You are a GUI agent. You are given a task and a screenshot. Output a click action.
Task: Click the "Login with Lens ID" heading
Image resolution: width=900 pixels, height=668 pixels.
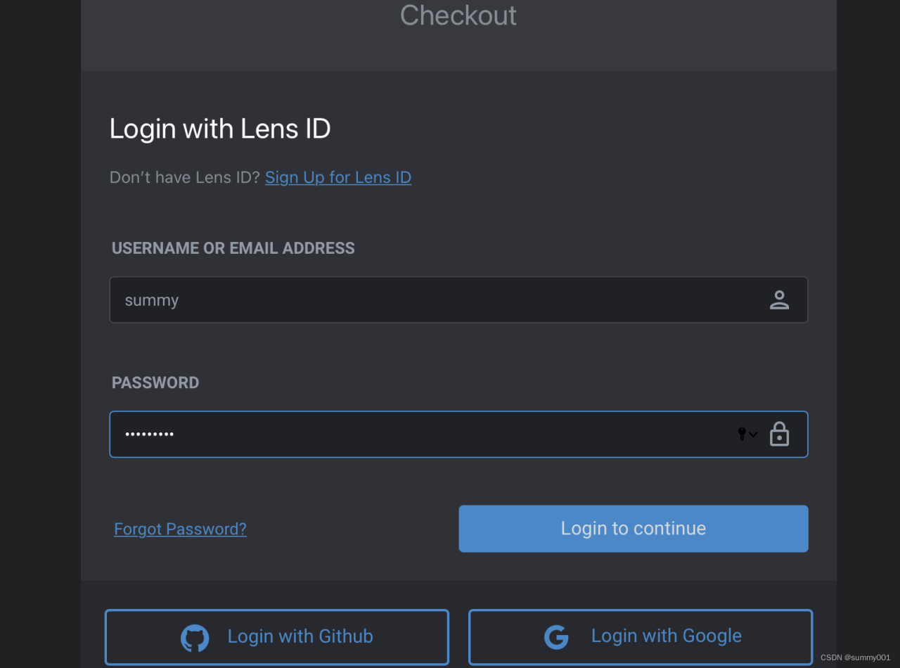click(x=220, y=128)
